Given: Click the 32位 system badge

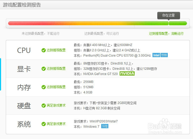Looking at the screenshot, I should click(x=105, y=126).
